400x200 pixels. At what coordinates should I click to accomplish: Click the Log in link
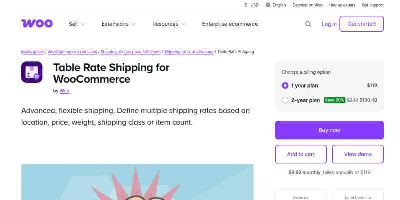329,24
